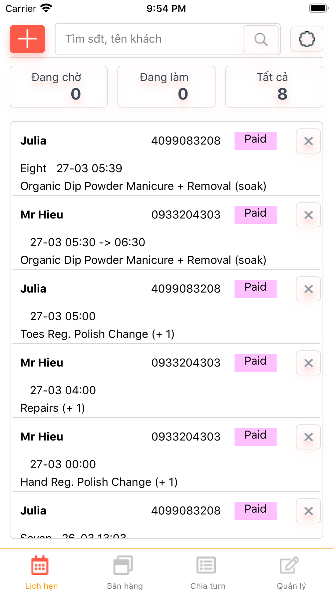This screenshot has height=592, width=333.
Task: Remove Mr Hieu's Repairs appointment
Action: 308,363
